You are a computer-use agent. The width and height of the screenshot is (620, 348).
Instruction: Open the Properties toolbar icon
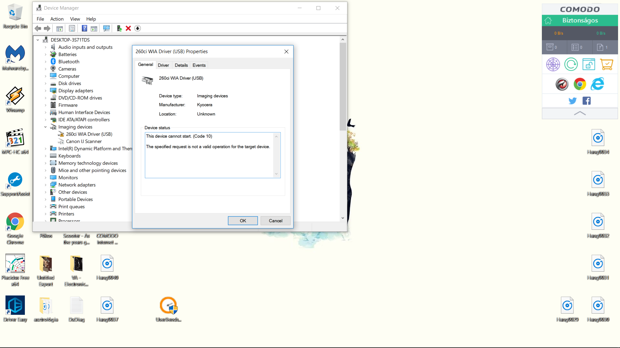72,28
